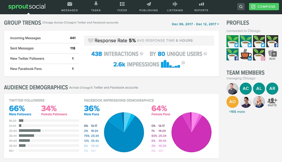Select the Facebook profile in top row
The width and height of the screenshot is (282, 162).
(272, 41)
